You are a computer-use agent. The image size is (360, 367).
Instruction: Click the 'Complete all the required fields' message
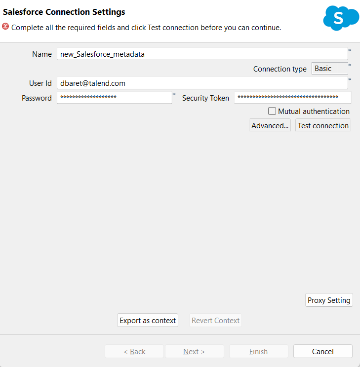146,28
